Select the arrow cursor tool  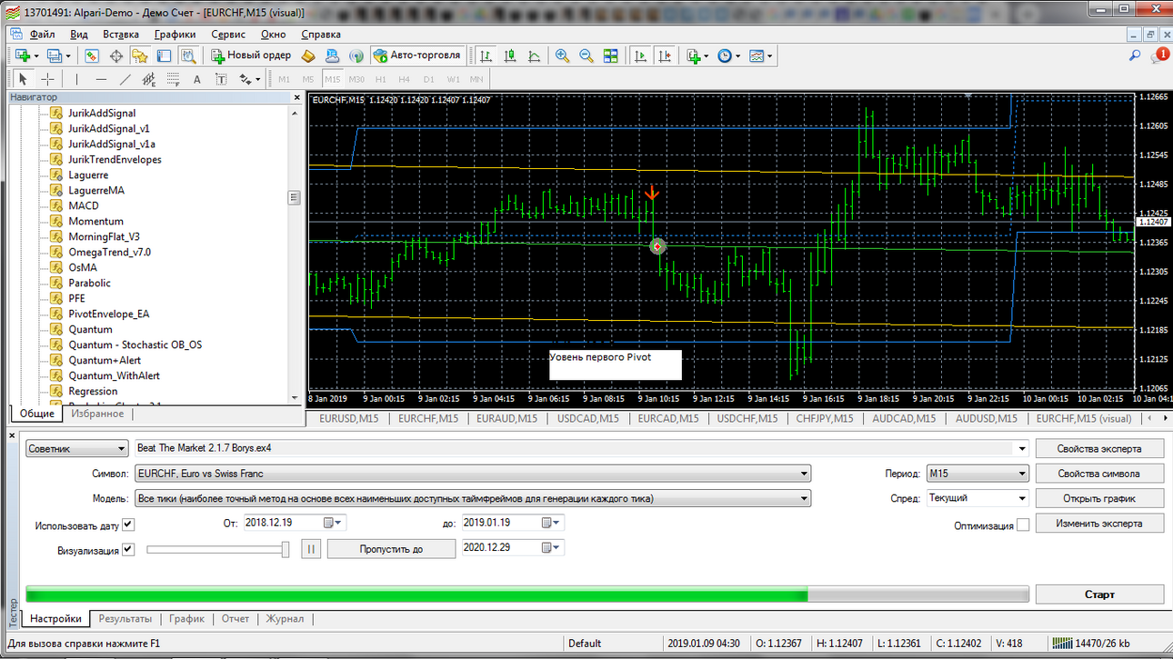24,79
